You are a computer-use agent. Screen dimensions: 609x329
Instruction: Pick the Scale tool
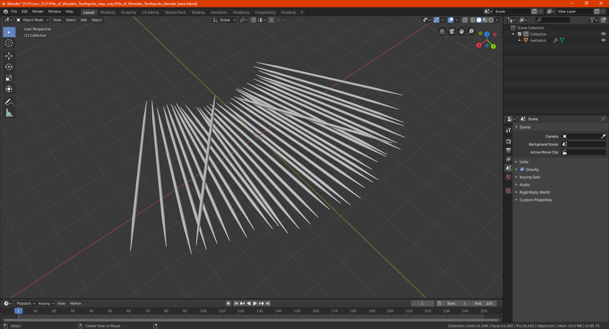point(9,78)
